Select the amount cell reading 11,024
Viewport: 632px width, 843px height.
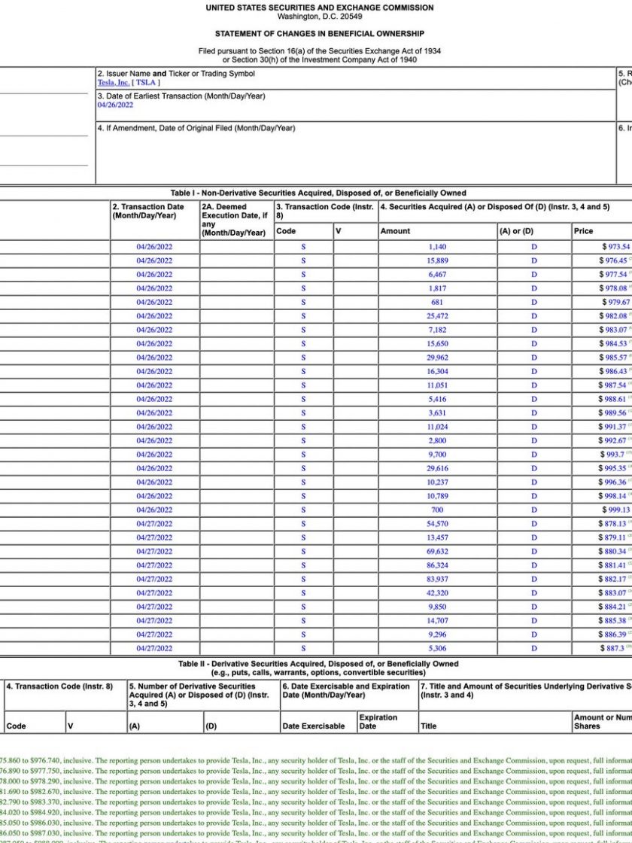437,427
